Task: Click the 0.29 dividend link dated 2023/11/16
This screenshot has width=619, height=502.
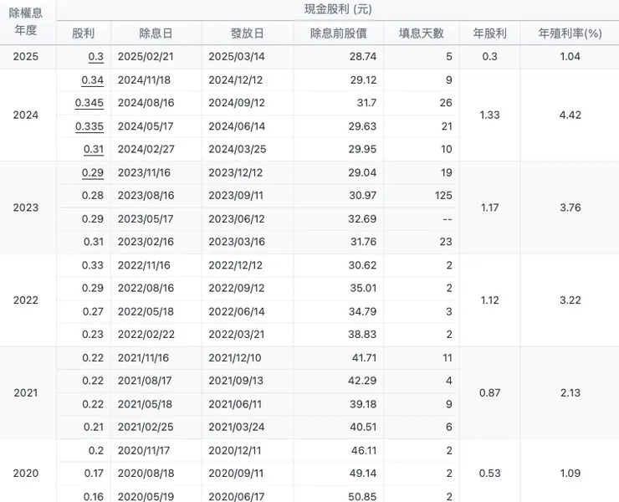Action: (93, 172)
